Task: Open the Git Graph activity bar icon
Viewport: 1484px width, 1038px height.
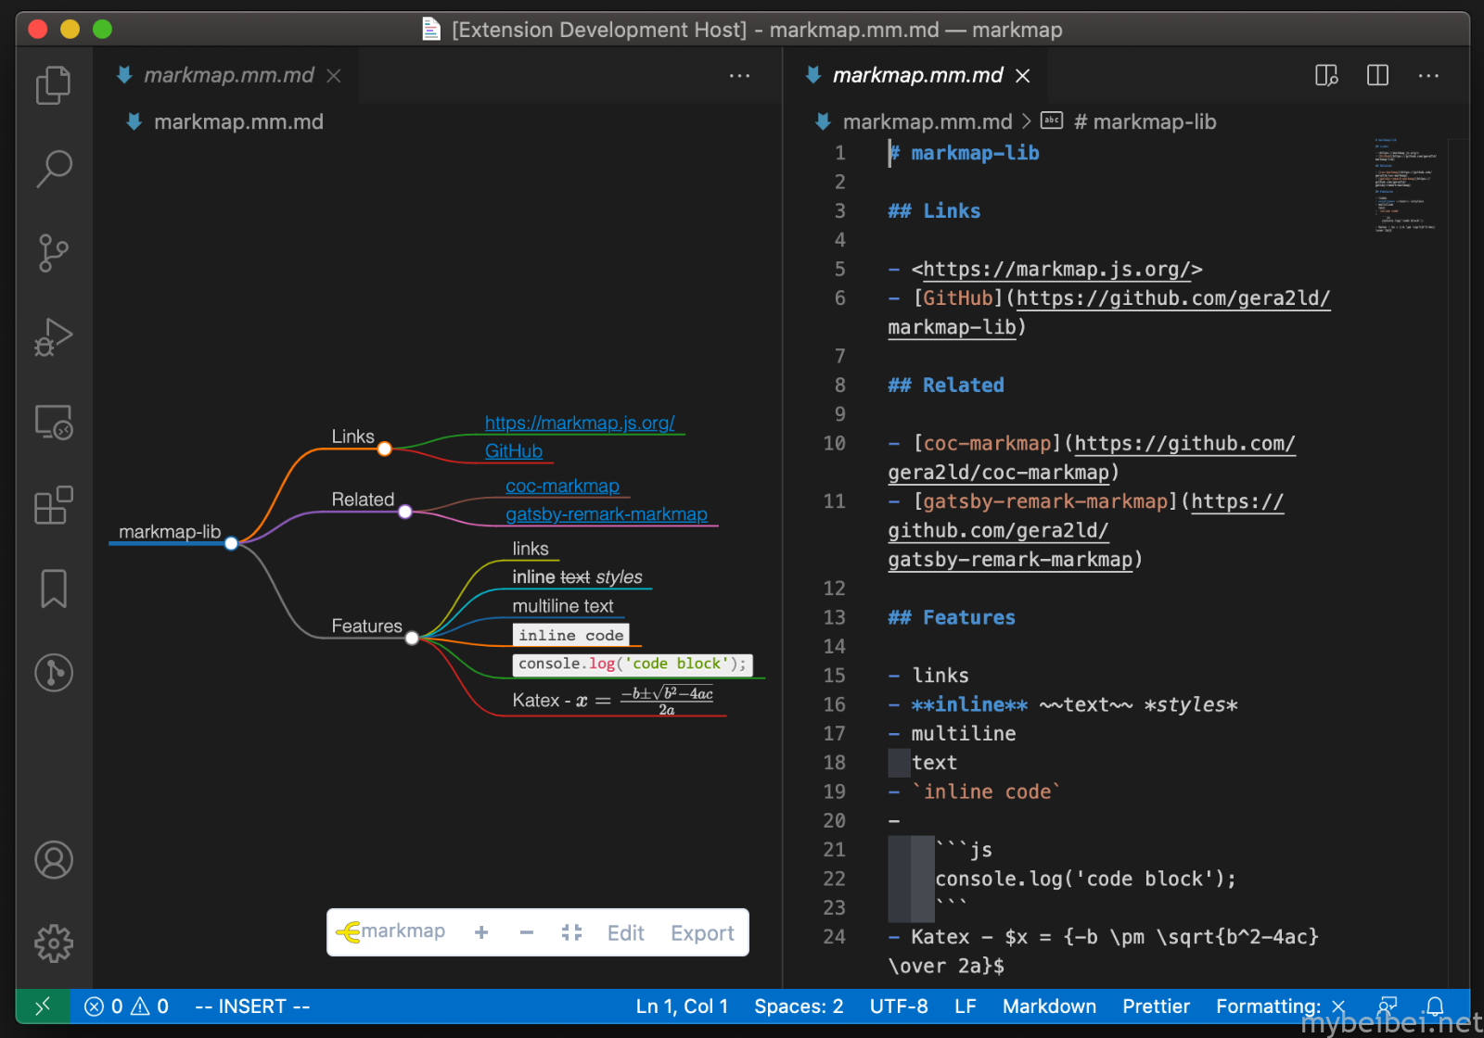Action: 54,673
